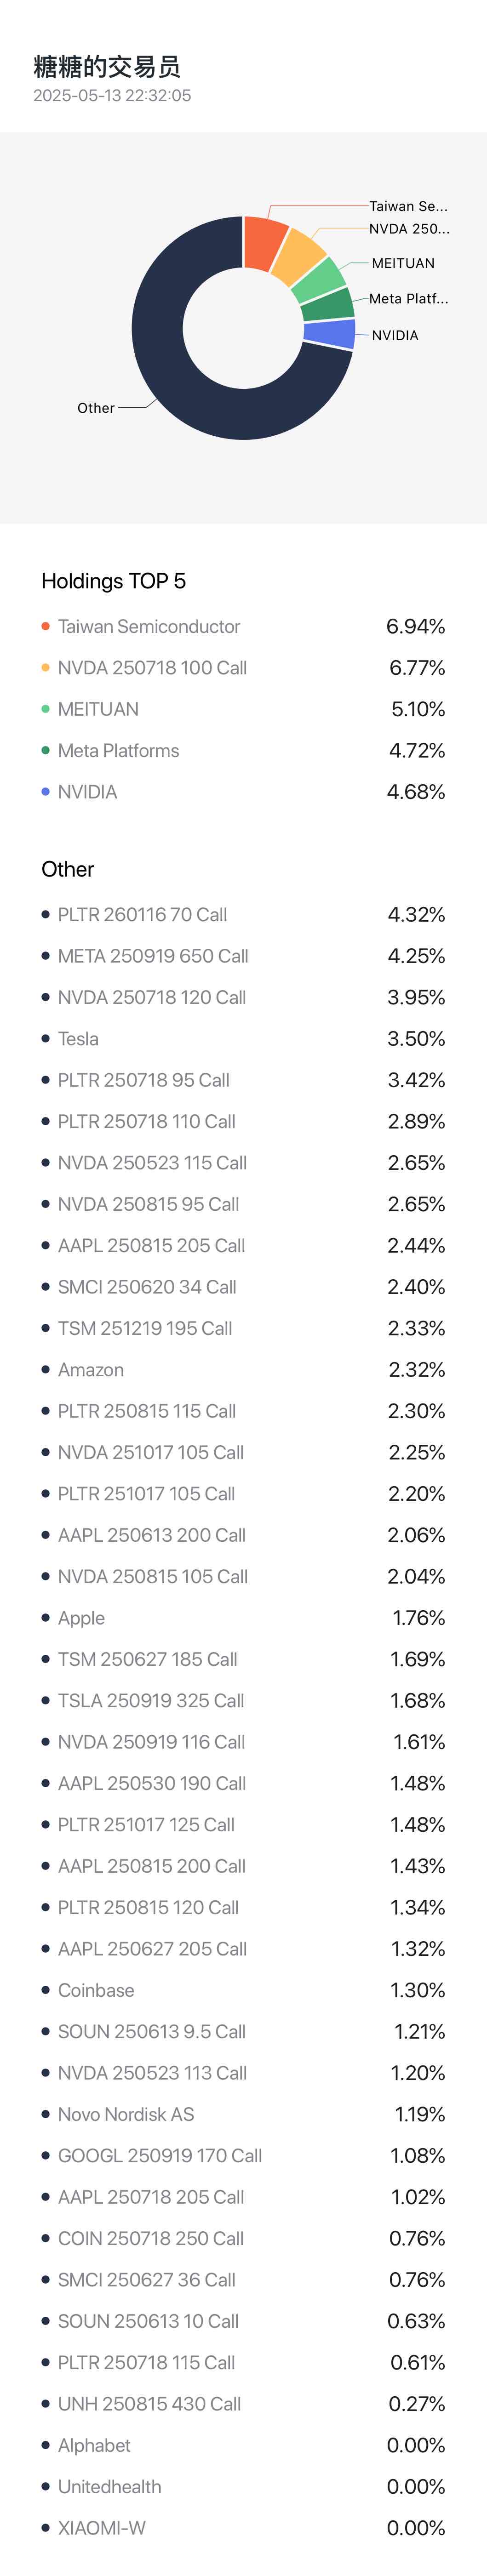Click the blue bullet beside NVIDIA holding
The height and width of the screenshot is (2576, 487).
pyautogui.click(x=45, y=791)
